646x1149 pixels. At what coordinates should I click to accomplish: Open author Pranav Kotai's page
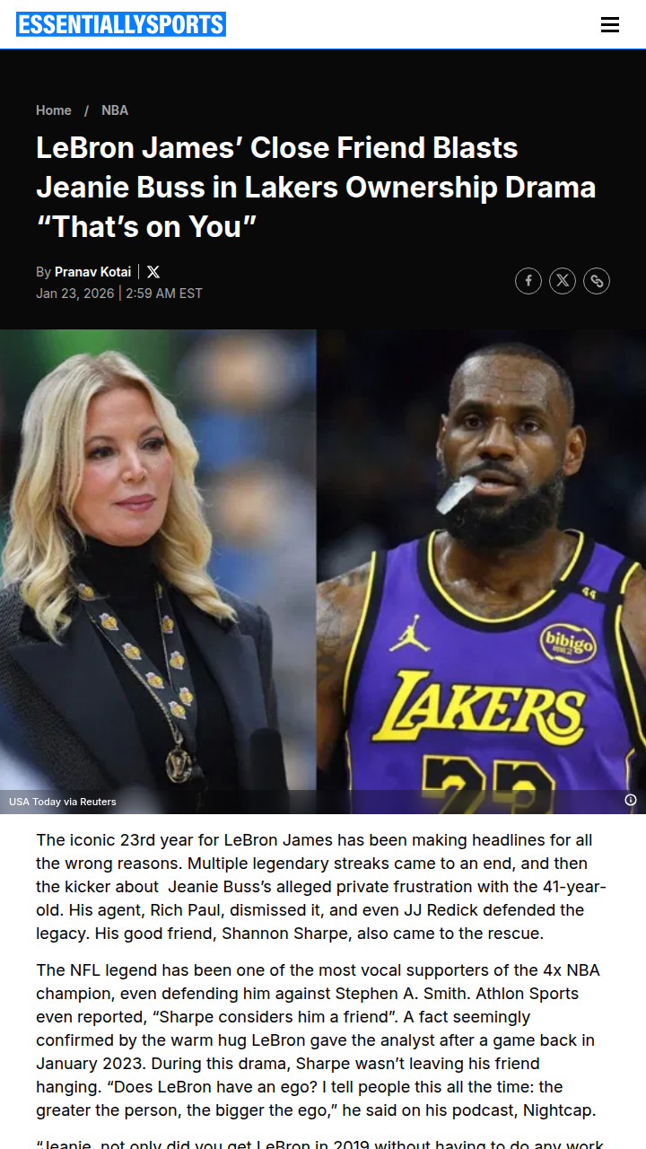click(x=92, y=272)
